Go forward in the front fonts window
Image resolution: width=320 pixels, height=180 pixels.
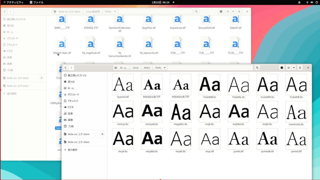pos(71,68)
